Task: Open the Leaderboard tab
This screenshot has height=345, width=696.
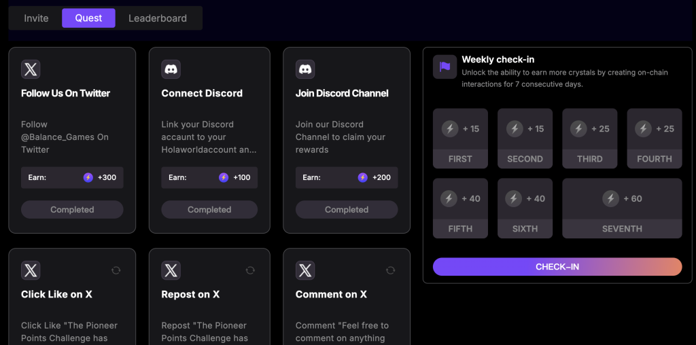Action: [158, 18]
